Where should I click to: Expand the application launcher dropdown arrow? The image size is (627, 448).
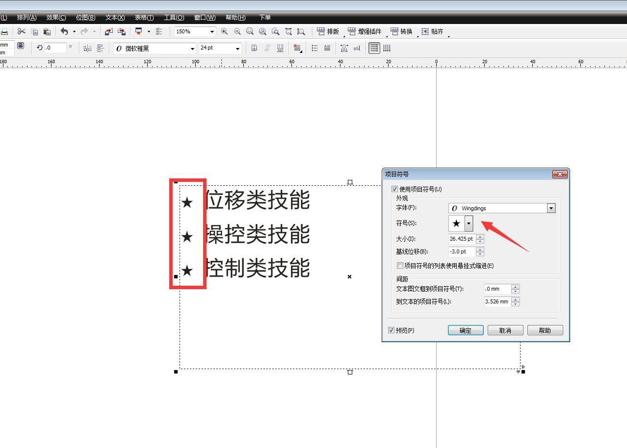pos(149,31)
